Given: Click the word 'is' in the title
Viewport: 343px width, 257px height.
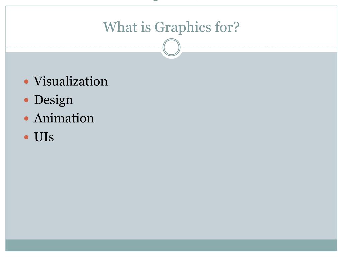Looking at the screenshot, I should click(x=146, y=27).
